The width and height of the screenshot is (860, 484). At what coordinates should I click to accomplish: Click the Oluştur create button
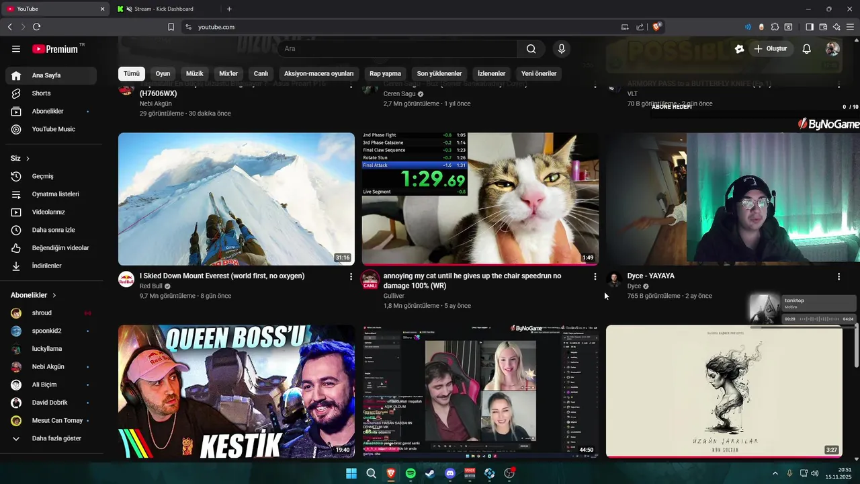[x=770, y=49]
